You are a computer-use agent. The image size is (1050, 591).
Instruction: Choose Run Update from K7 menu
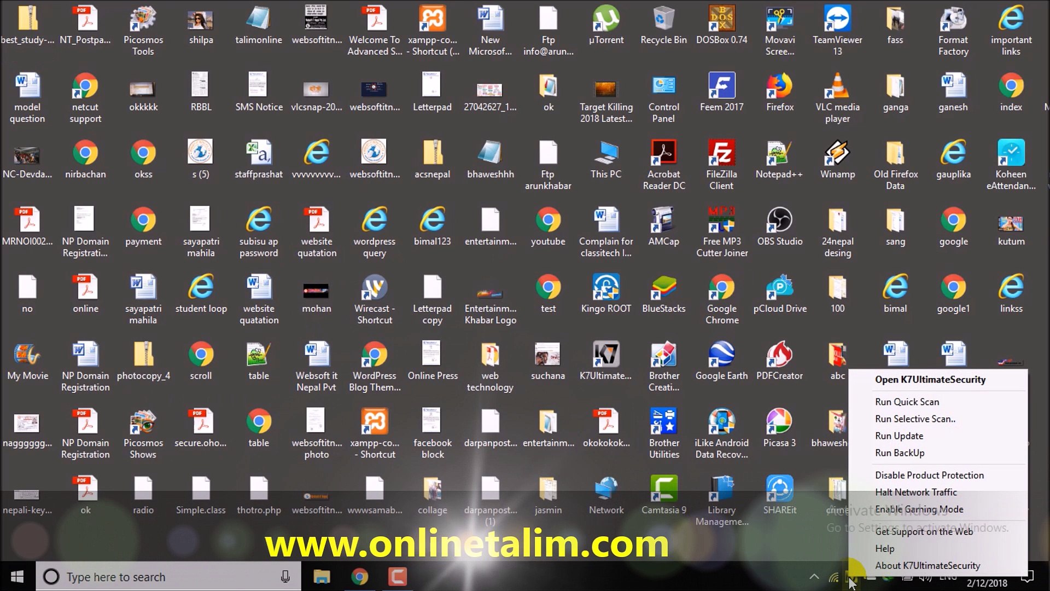899,436
